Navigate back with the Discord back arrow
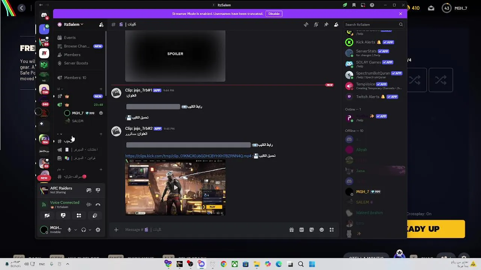The height and width of the screenshot is (270, 481). click(41, 5)
